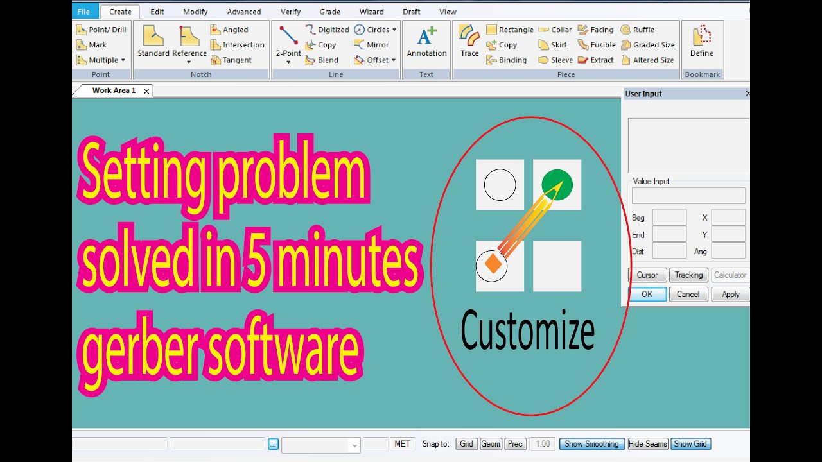Click the MET units button
Screen dimensions: 822x462
point(403,444)
